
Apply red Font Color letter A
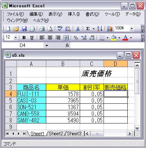pos(125,38)
